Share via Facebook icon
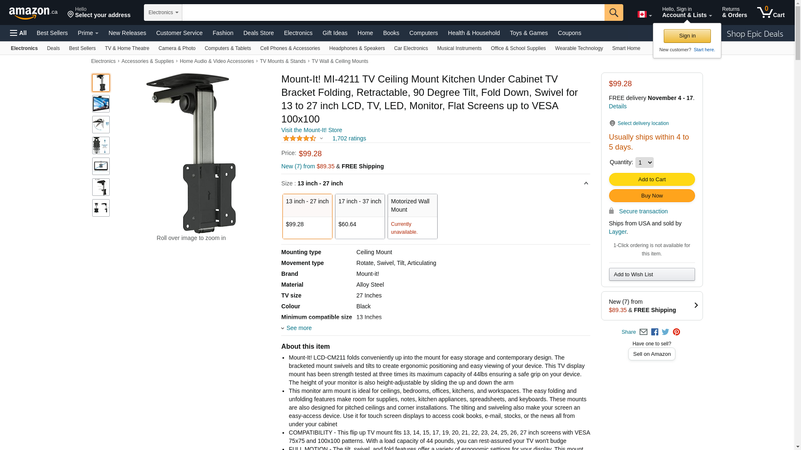Viewport: 801px width, 450px height. pos(655,332)
